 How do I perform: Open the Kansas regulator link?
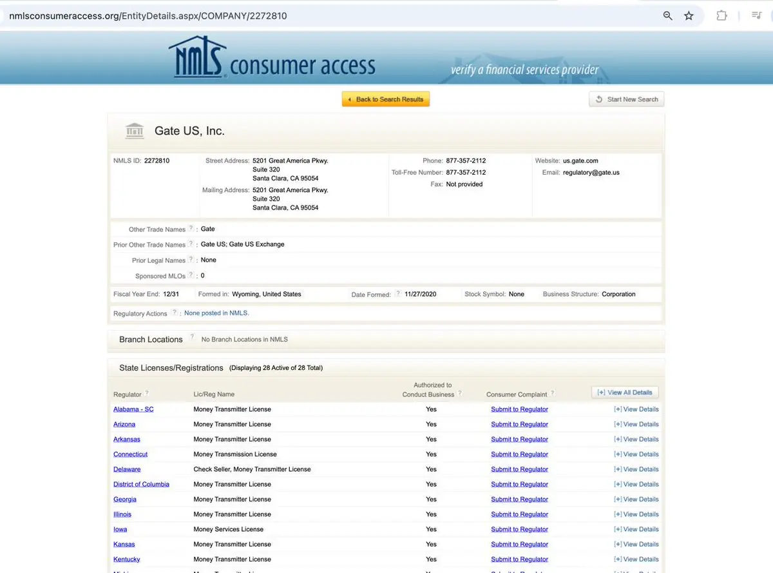pyautogui.click(x=124, y=545)
